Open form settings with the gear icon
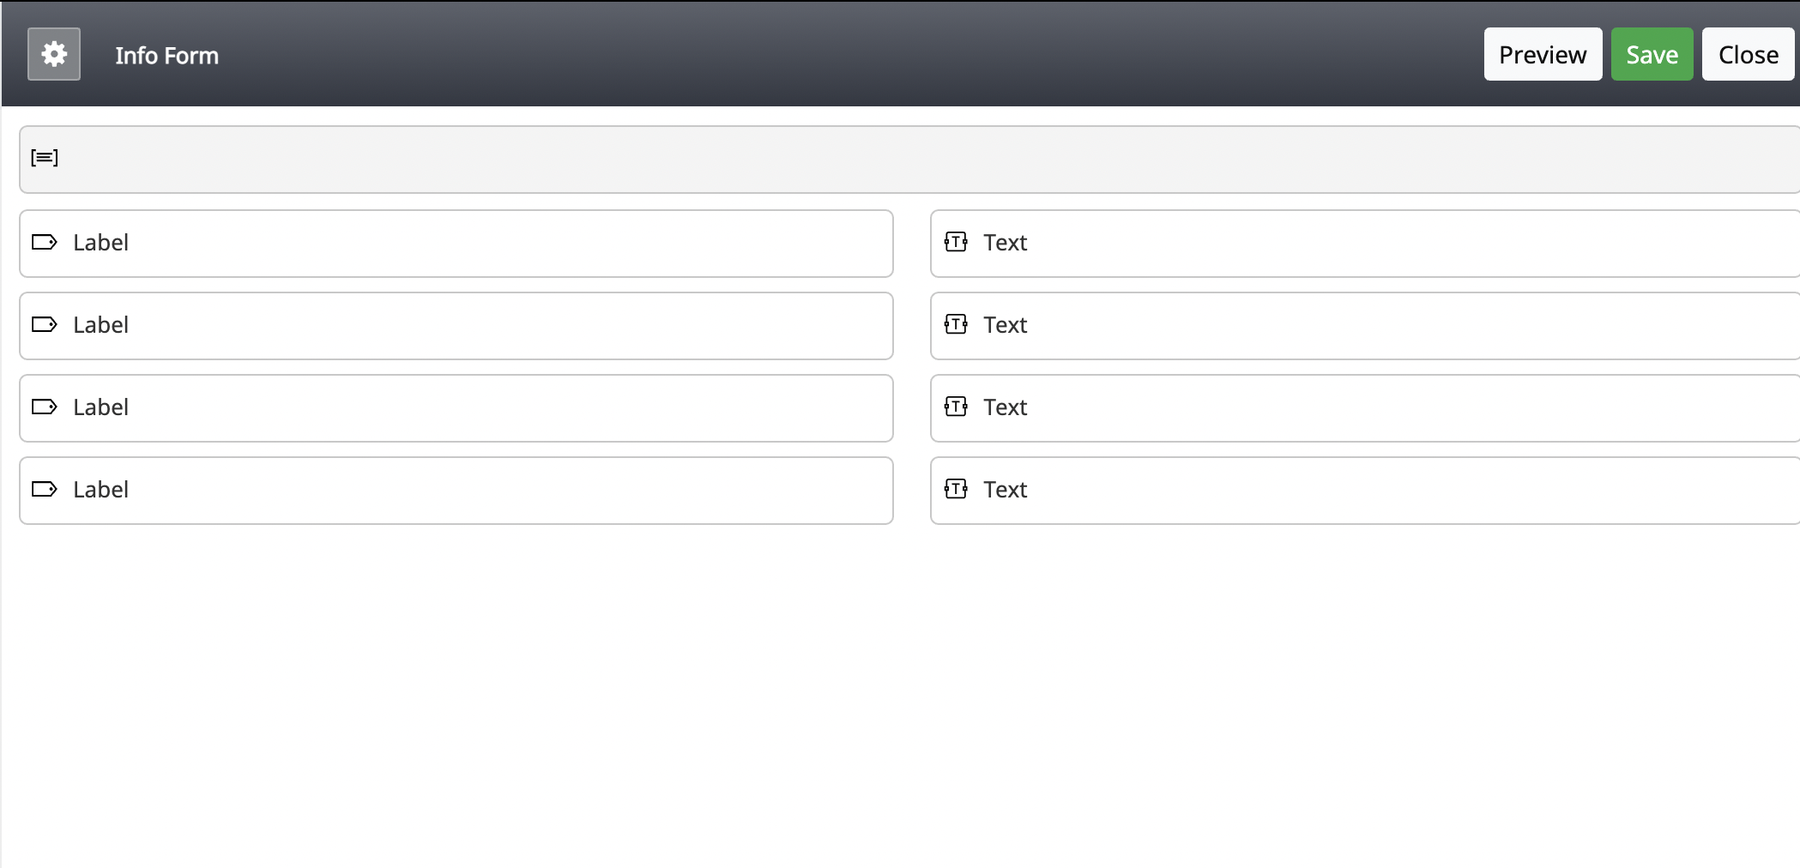The width and height of the screenshot is (1800, 868). coord(54,54)
